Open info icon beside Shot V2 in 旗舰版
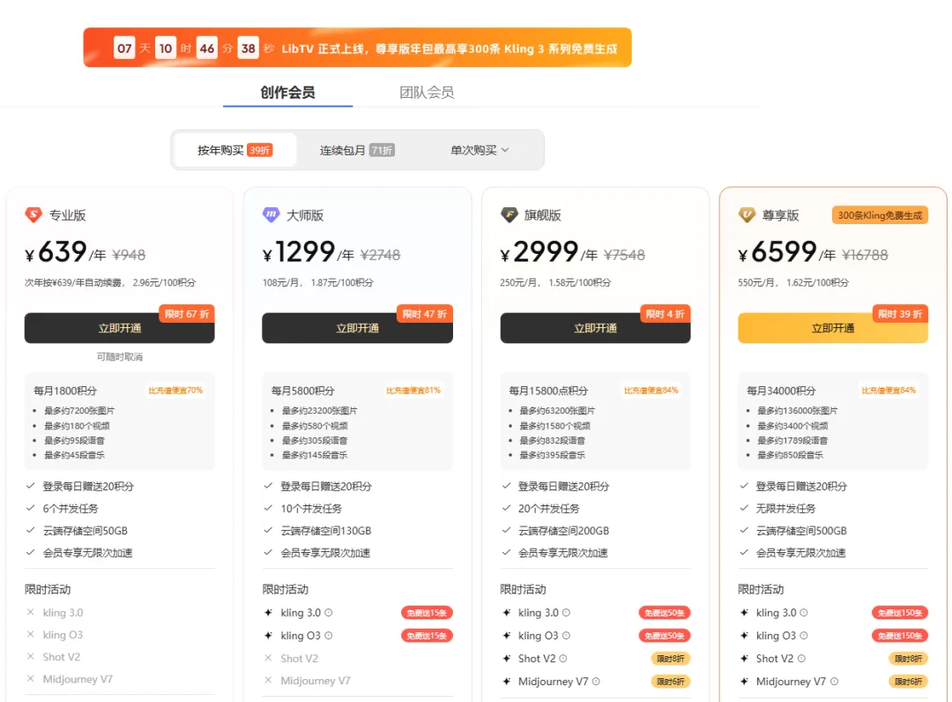This screenshot has width=952, height=702. click(562, 658)
